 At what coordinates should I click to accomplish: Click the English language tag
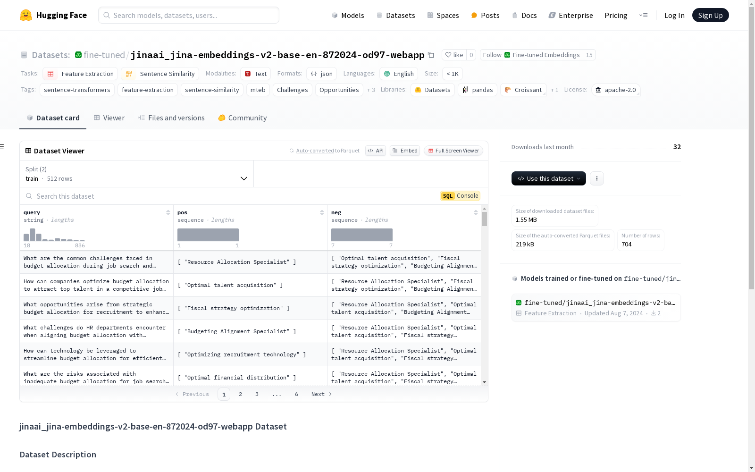click(399, 74)
